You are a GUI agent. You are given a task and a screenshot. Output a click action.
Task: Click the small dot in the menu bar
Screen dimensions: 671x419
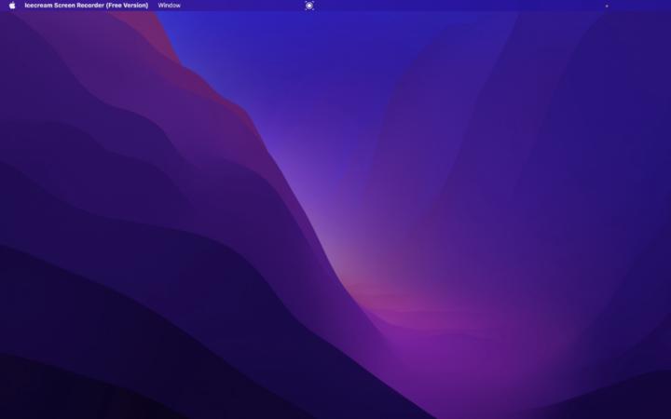pyautogui.click(x=607, y=6)
